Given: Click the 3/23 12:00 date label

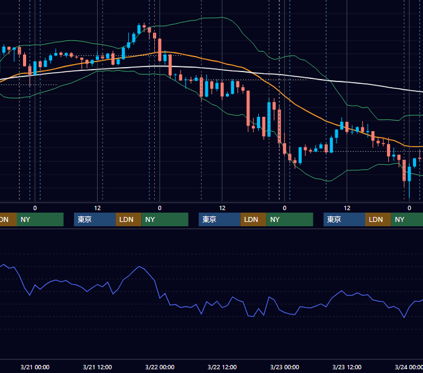Looking at the screenshot, I should pyautogui.click(x=346, y=367).
